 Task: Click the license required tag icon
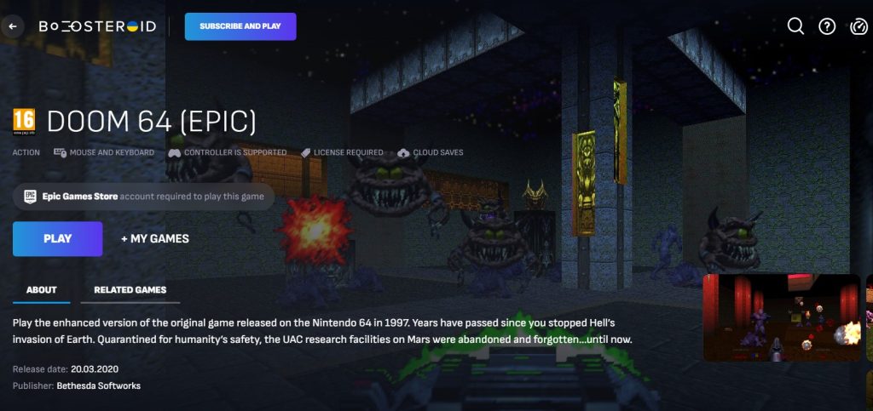point(305,152)
